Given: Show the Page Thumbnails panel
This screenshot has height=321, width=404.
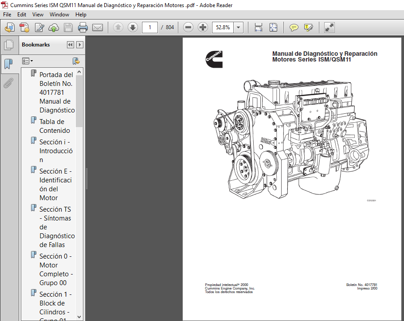Looking at the screenshot, I should click(x=9, y=45).
